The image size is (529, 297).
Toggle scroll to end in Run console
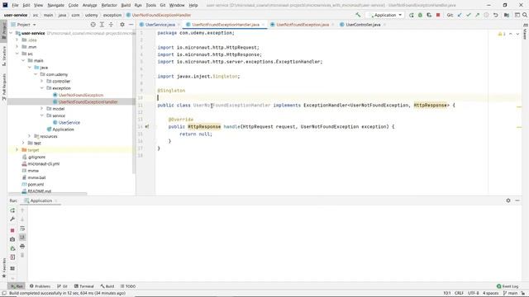tap(22, 237)
